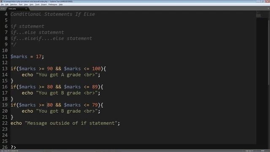Click the comment "Conditional Statements If Else"
The image size is (270, 152).
pyautogui.click(x=52, y=14)
